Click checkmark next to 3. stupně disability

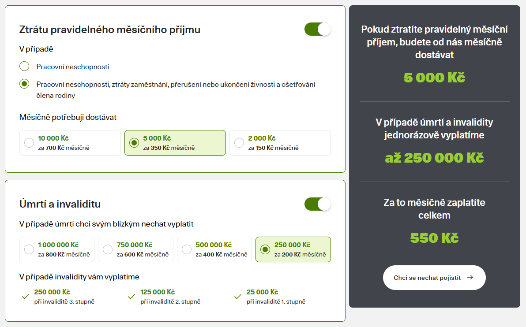coord(26,297)
